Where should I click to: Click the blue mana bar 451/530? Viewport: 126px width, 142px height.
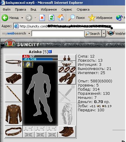pyautogui.click(x=40, y=59)
